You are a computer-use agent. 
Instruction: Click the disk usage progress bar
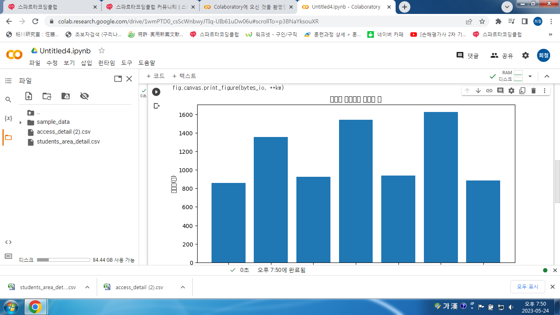point(64,260)
